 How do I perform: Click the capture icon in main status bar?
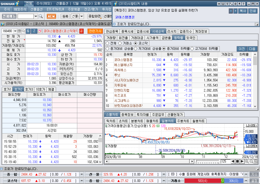[257, 169]
